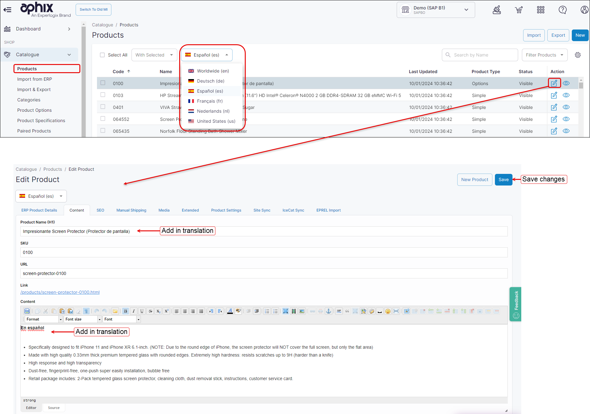Open the Font size dropdown in editor

[x=83, y=319]
